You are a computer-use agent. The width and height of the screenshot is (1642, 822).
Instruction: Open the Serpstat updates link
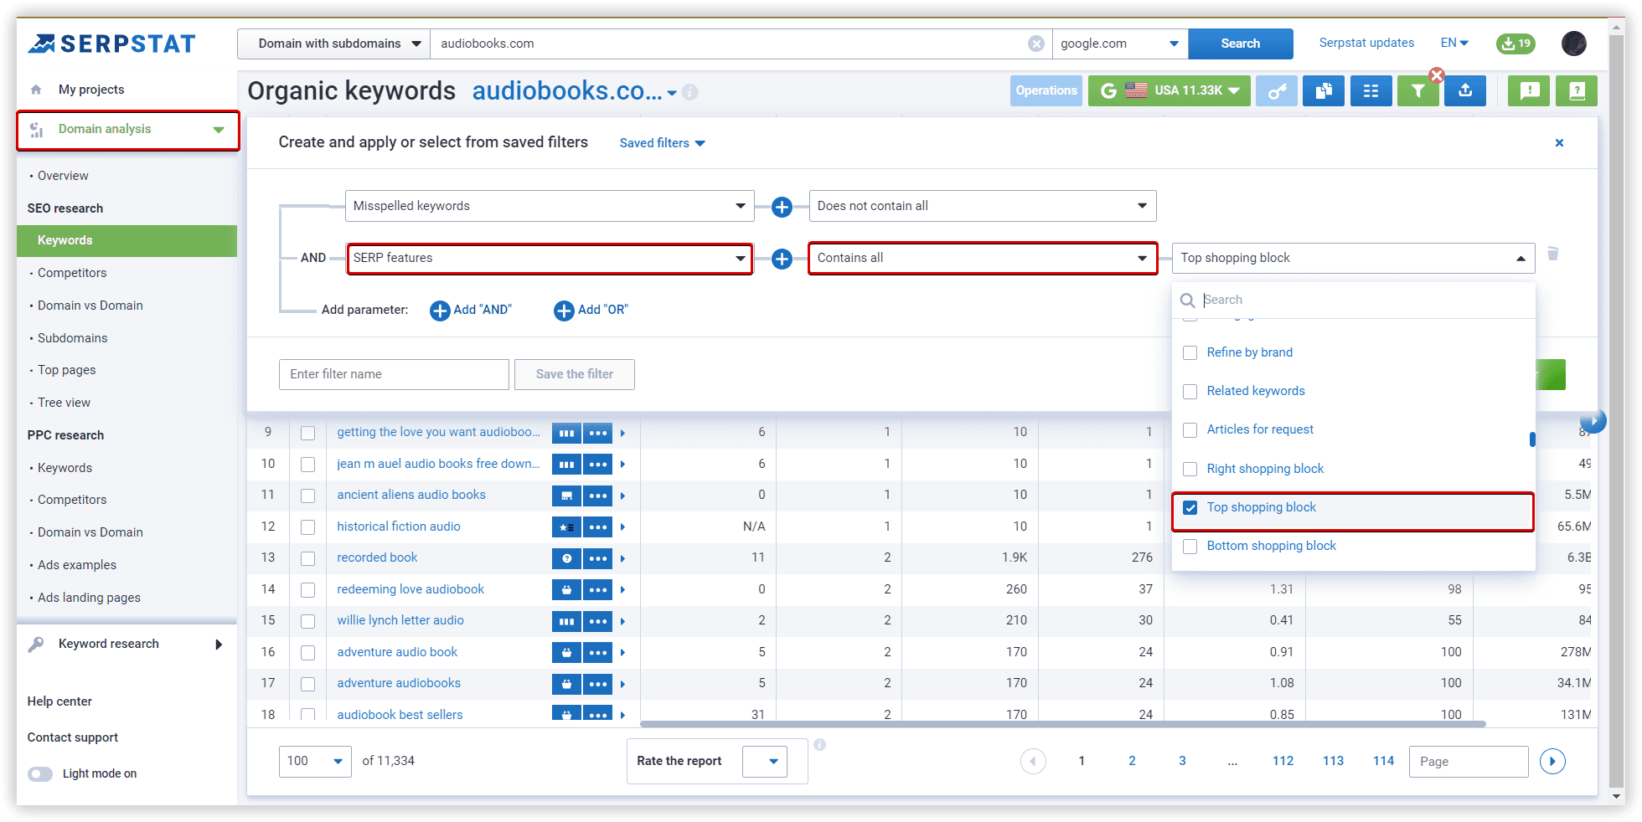pos(1366,43)
